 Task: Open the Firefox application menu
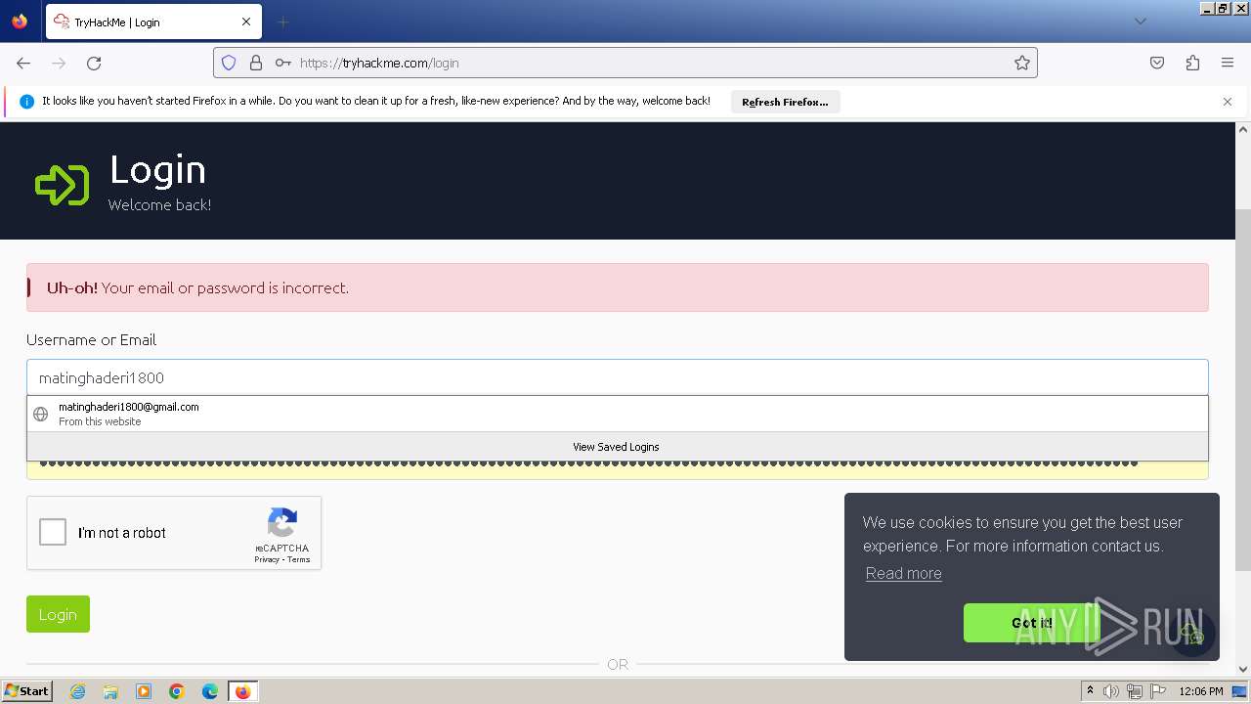[x=1228, y=63]
